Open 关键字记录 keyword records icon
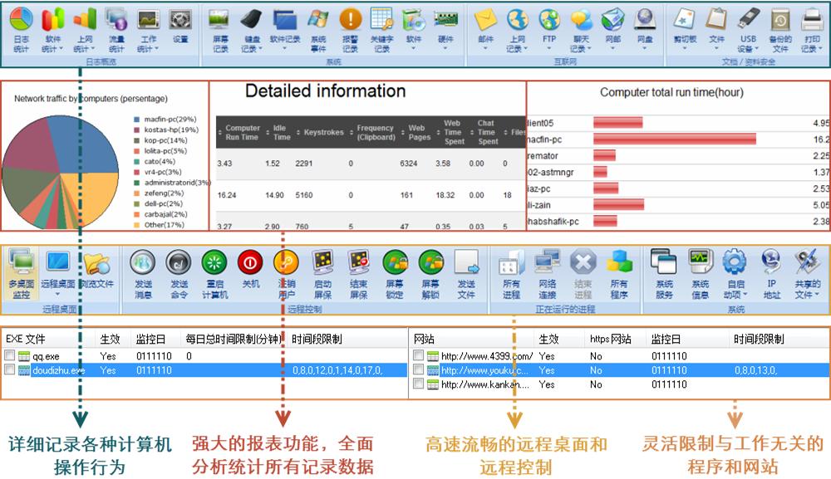The image size is (831, 479). point(381,19)
